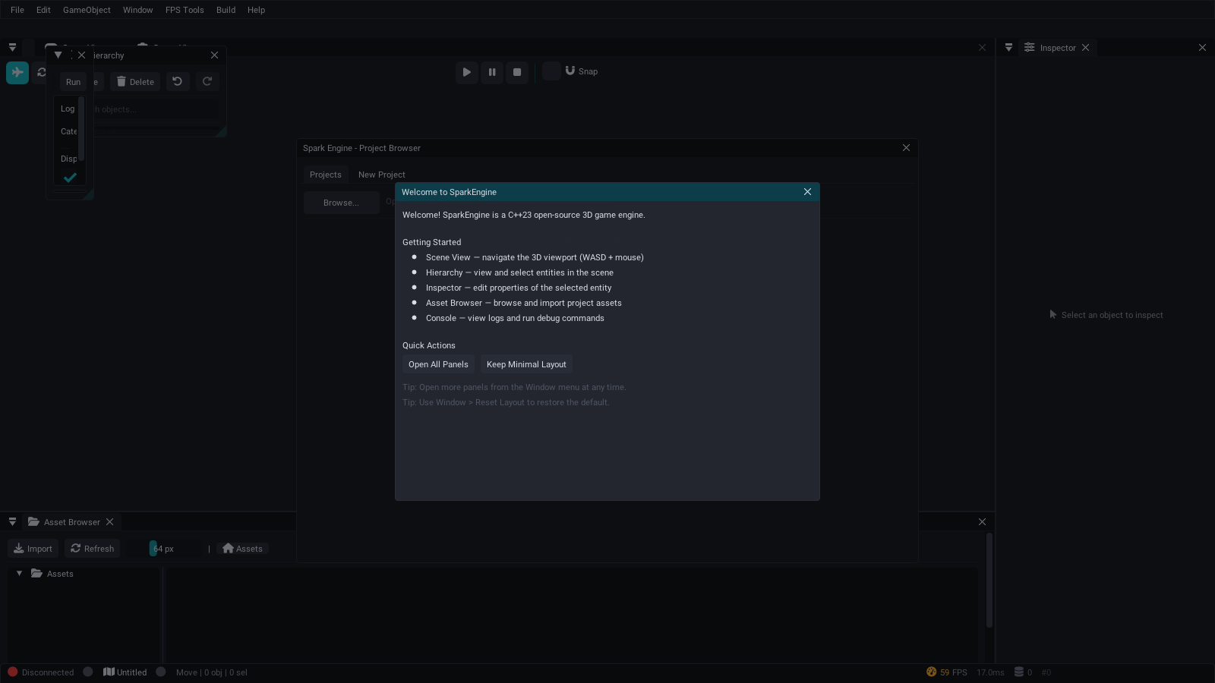Image resolution: width=1215 pixels, height=683 pixels.
Task: Click the undo arrow in Hierarchy panel
Action: 177,81
